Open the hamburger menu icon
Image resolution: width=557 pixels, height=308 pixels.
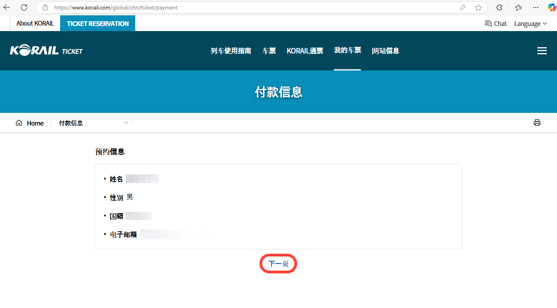(x=542, y=51)
